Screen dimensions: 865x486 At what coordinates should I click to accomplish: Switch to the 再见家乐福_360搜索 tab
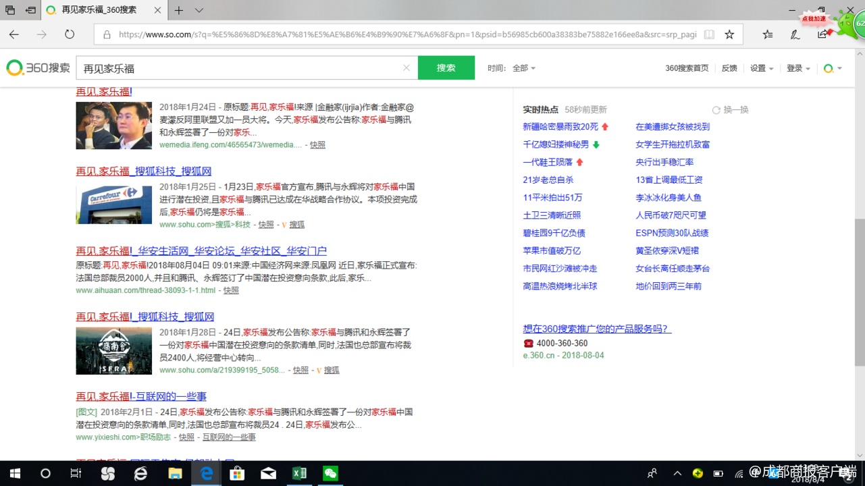coord(98,10)
